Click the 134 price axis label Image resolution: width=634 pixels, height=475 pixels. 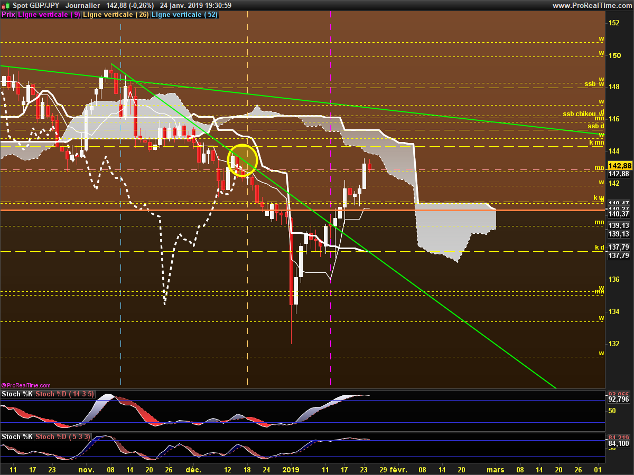pyautogui.click(x=614, y=311)
